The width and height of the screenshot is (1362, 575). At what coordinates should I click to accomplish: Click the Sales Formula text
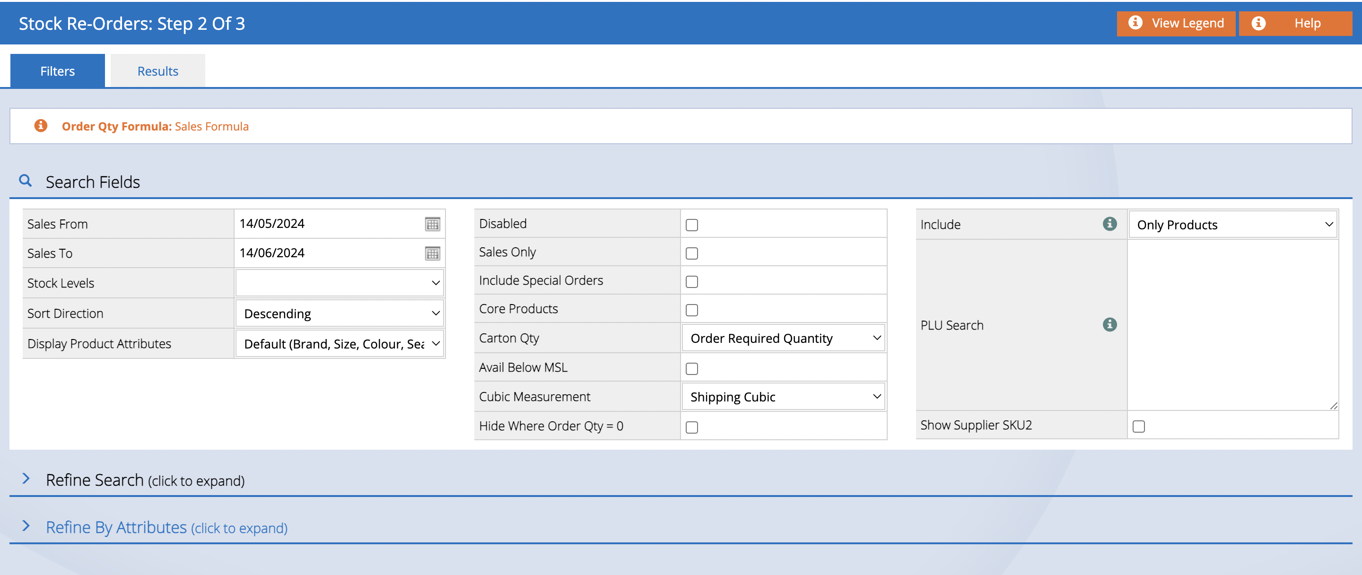tap(211, 126)
